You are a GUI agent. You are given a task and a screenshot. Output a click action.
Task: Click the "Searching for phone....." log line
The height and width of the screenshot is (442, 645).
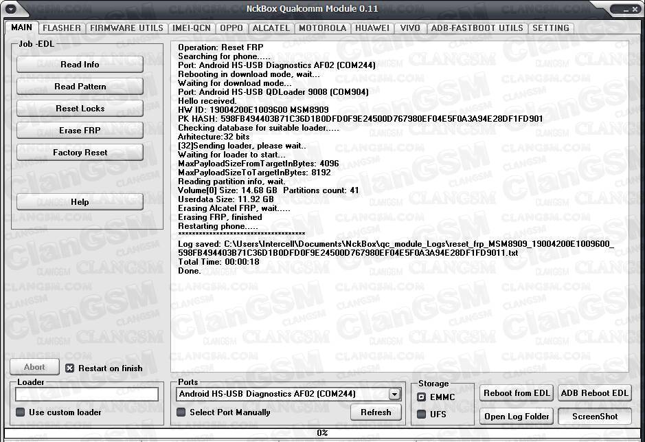pos(224,56)
